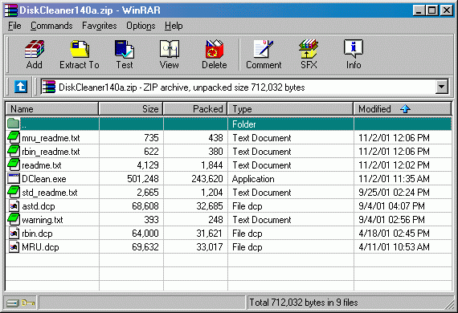The width and height of the screenshot is (458, 313).
Task: Open the Favorites menu
Action: pyautogui.click(x=100, y=26)
